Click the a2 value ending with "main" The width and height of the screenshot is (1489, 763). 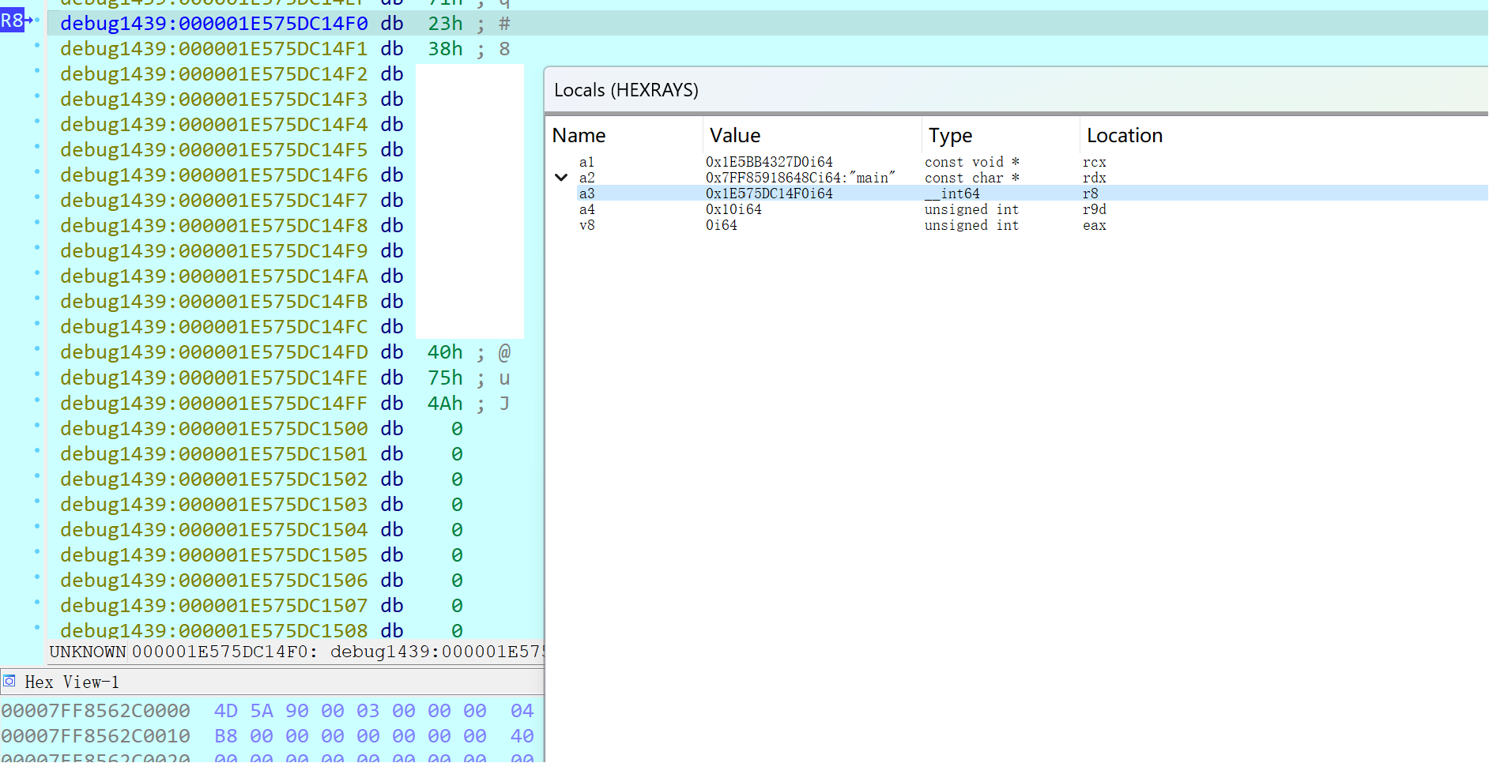(x=801, y=178)
